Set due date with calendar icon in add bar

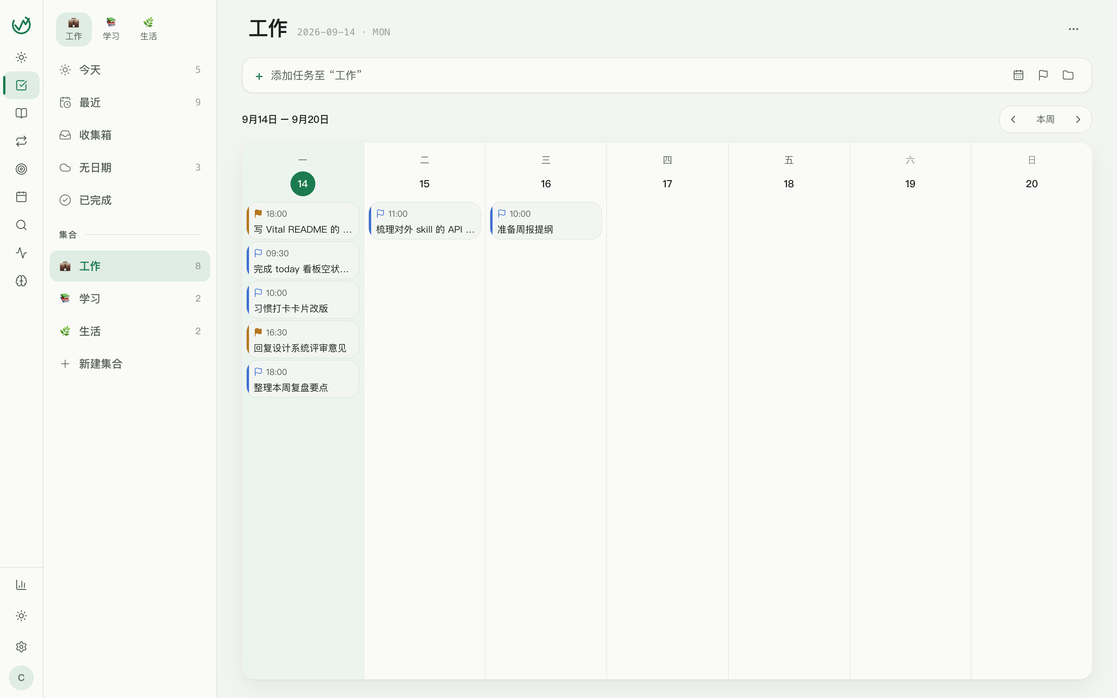point(1018,75)
